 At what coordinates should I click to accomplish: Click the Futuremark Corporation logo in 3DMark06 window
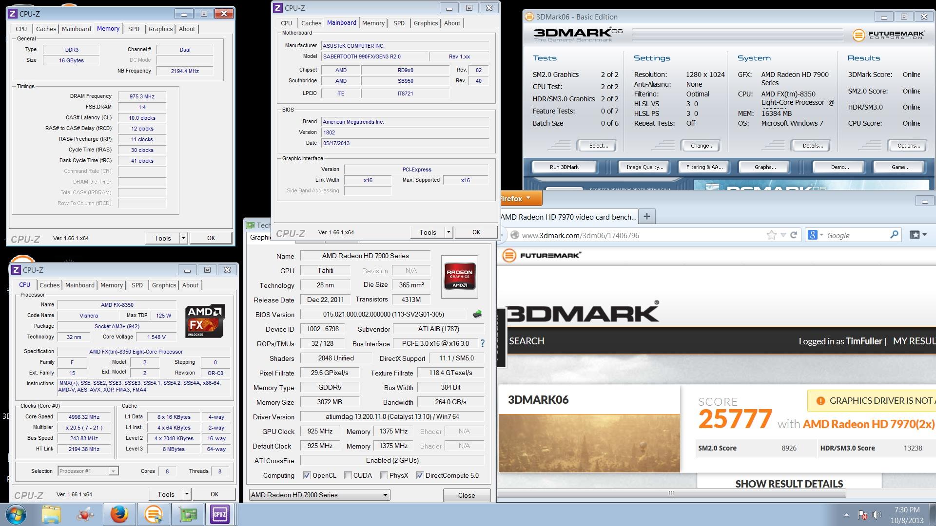888,35
